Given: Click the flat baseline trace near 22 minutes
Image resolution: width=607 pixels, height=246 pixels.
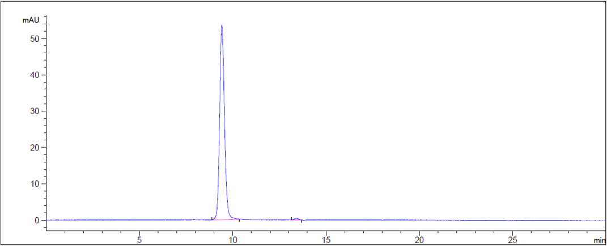Looking at the screenshot, I should 456,220.
